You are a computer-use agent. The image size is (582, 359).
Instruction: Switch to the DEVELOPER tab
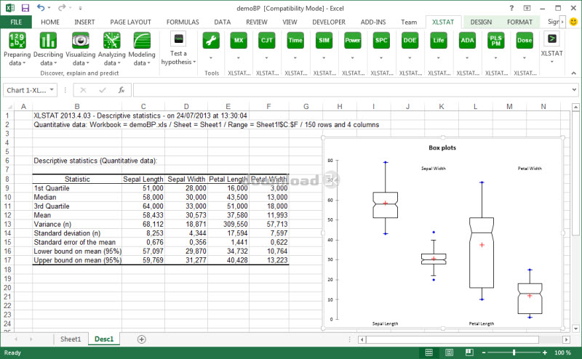pyautogui.click(x=329, y=22)
